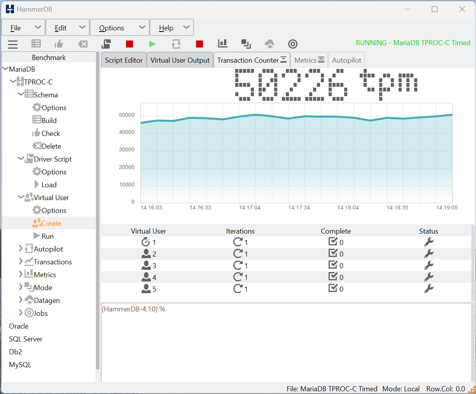This screenshot has height=394, width=476.
Task: Click the thumbs-up Check Schema toolbar icon
Action: tap(59, 44)
